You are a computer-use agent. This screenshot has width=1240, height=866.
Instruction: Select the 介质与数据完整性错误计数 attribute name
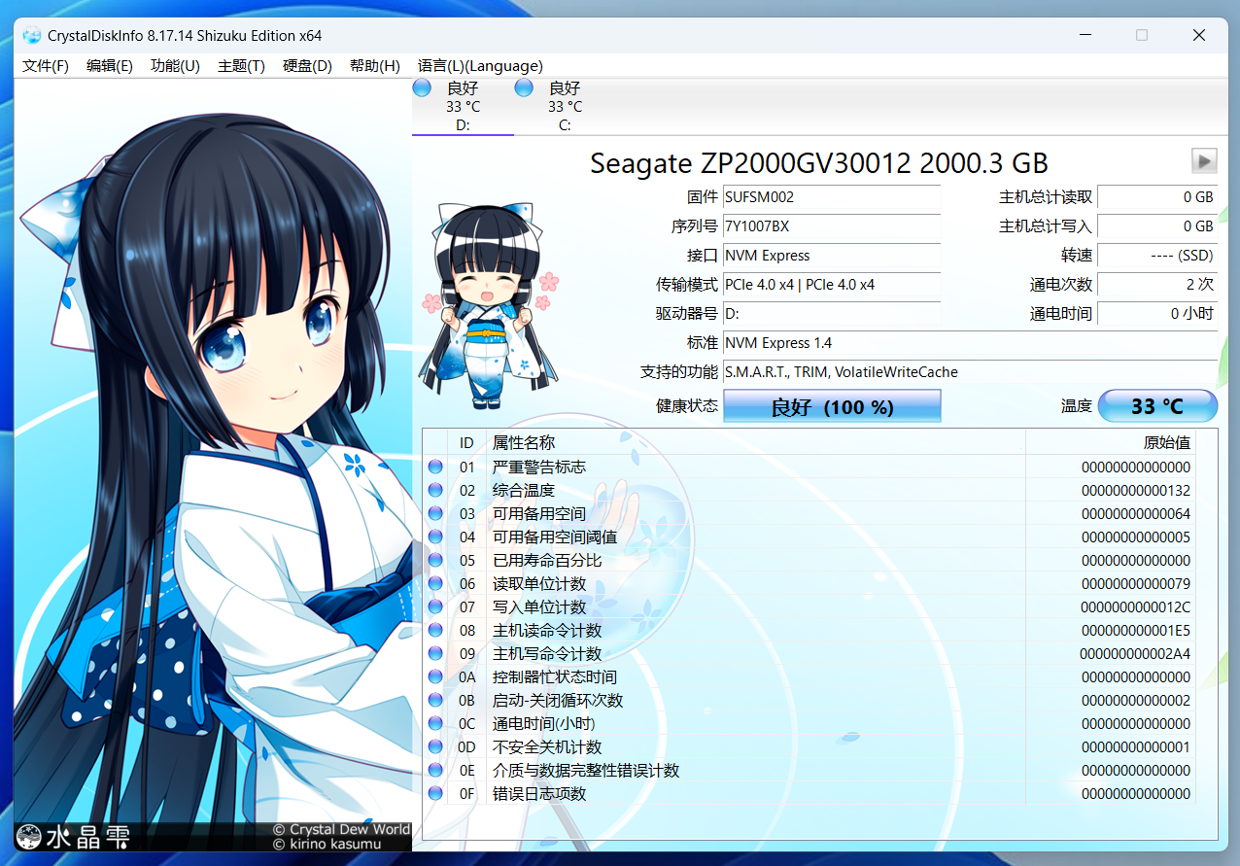[586, 770]
